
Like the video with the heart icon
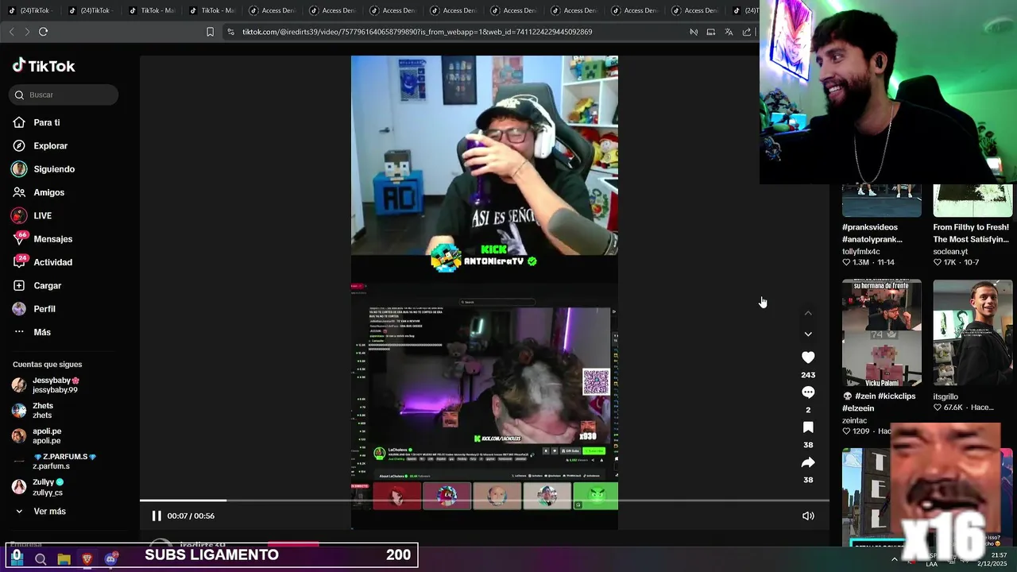coord(808,357)
